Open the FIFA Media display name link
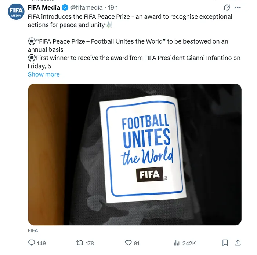 (x=44, y=7)
